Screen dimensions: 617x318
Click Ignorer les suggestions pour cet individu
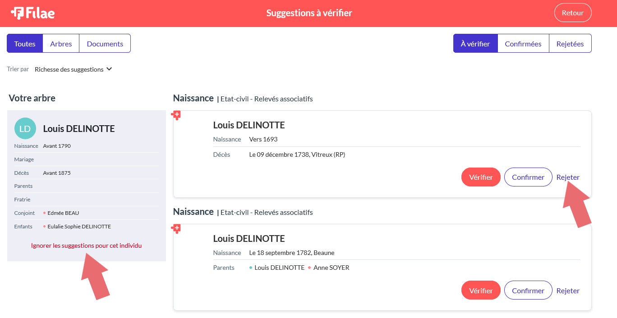point(87,245)
